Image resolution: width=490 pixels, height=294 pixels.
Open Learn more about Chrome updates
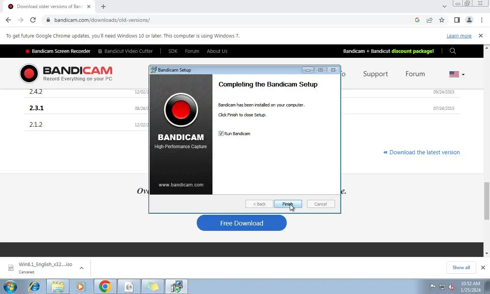tap(459, 36)
